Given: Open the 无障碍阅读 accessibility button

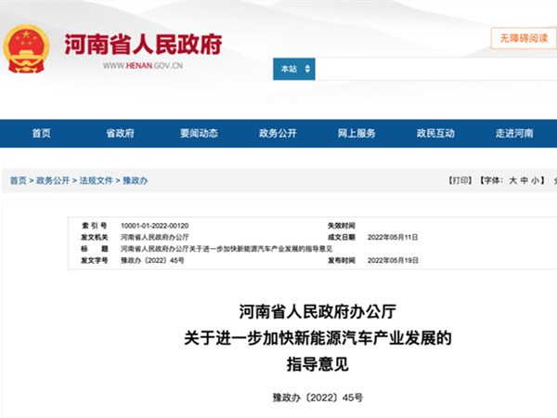Looking at the screenshot, I should 523,38.
